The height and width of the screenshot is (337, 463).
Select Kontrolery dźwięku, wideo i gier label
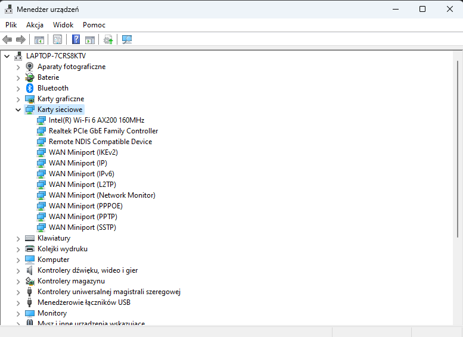[x=88, y=270]
